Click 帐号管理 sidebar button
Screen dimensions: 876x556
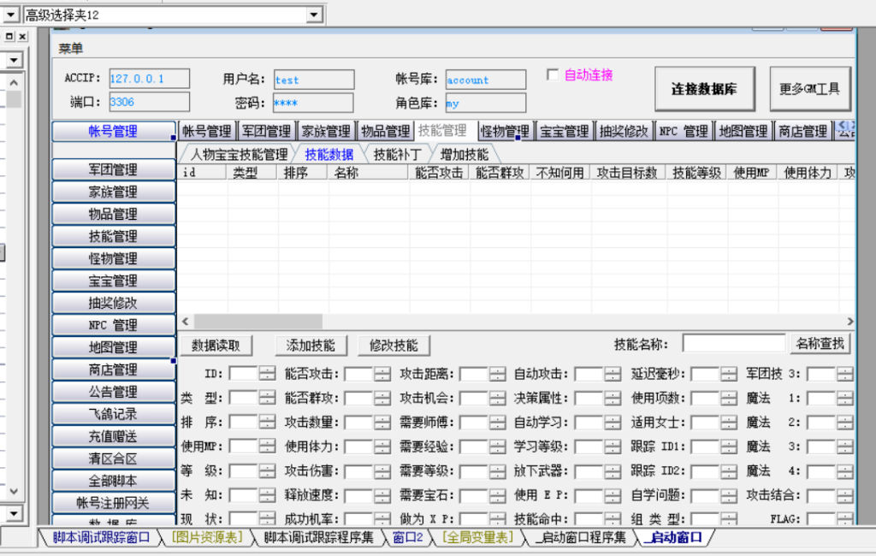pos(114,132)
